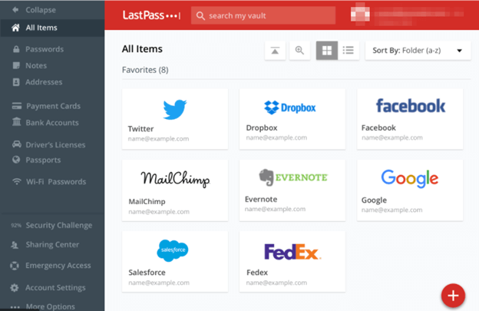This screenshot has width=479, height=311.
Task: Click the Driver's Licenses car icon
Action: click(16, 144)
